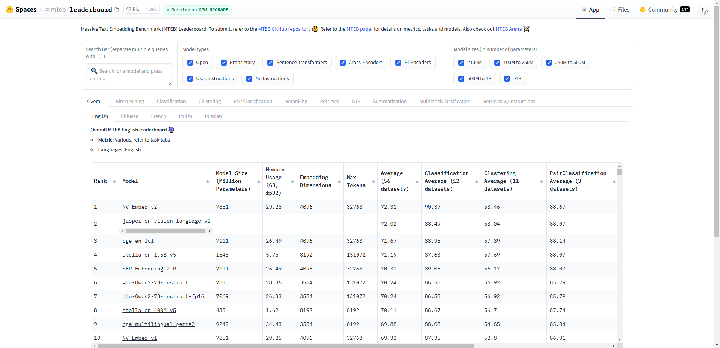Open the Community discussions icon
Screen dimensions: 720x348
coord(643,9)
